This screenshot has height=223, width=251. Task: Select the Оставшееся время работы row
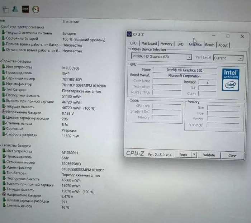[x=42, y=51]
